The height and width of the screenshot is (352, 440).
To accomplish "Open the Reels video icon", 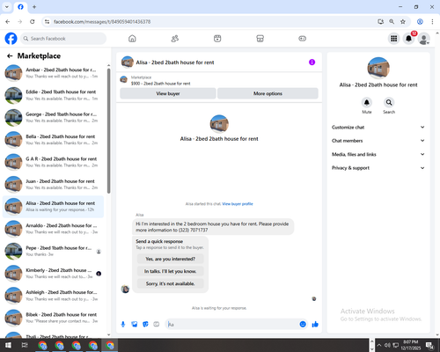I will [217, 39].
